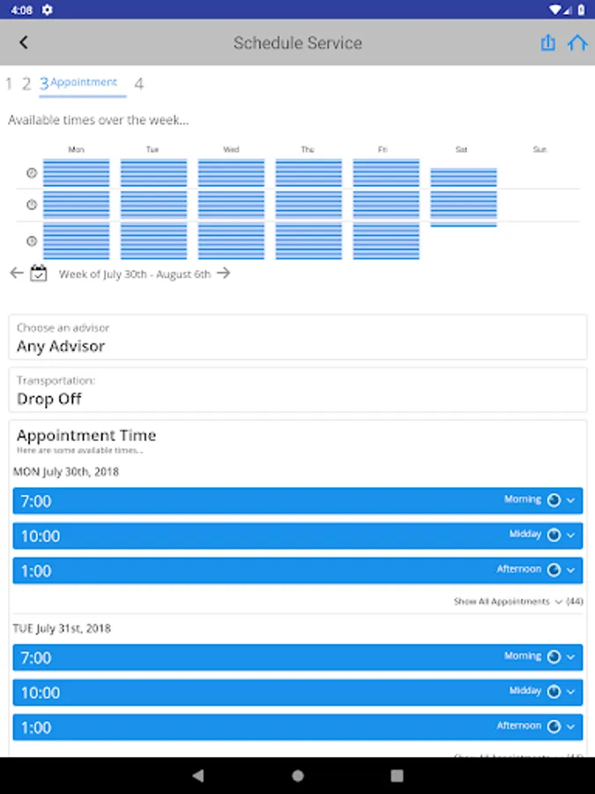Open Transportation Drop Off selector
This screenshot has width=595, height=794.
(298, 390)
